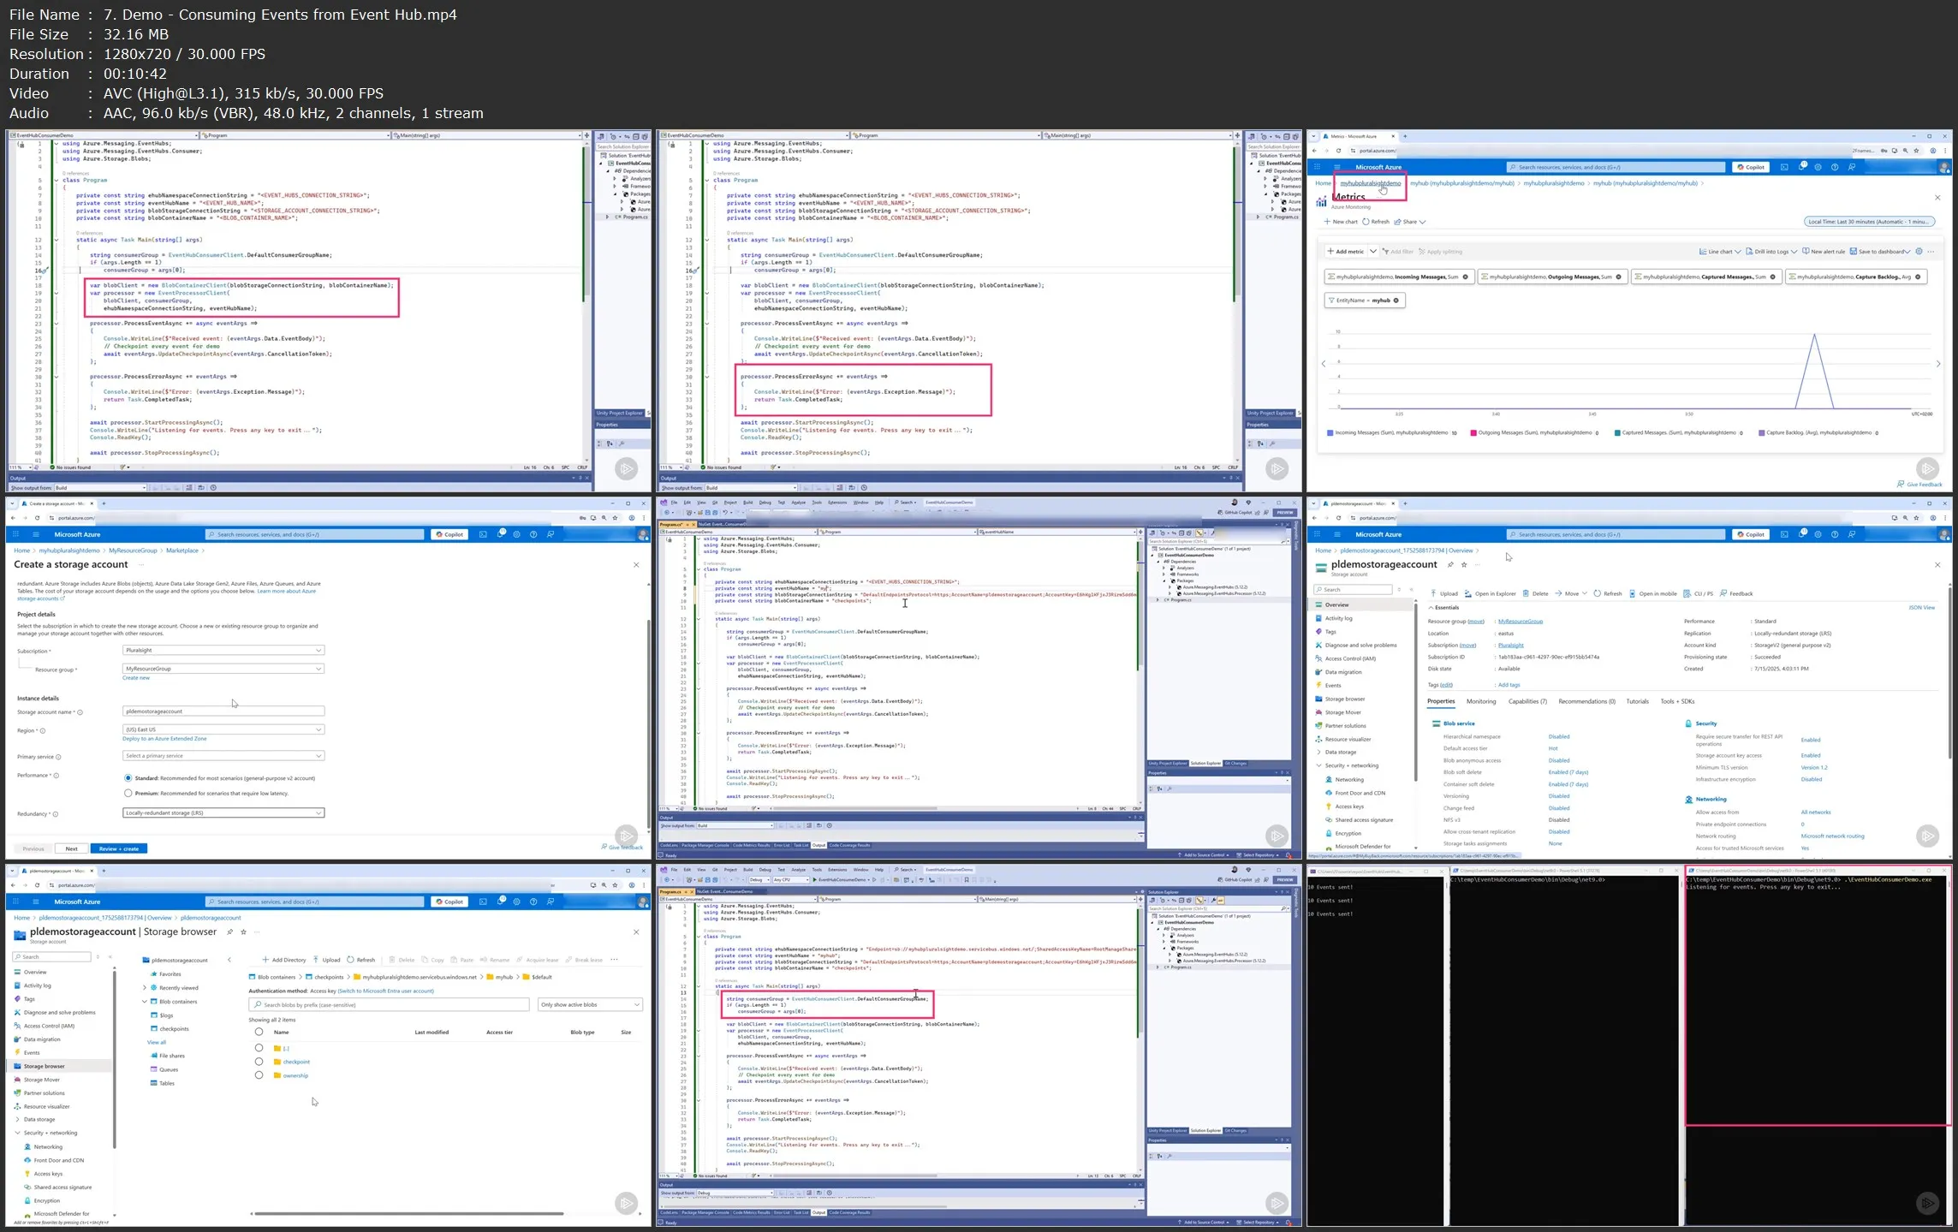Expand Recently viewed in storage browser tree
The width and height of the screenshot is (1958, 1232).
[x=145, y=988]
